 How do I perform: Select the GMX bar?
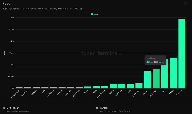[96, 87]
